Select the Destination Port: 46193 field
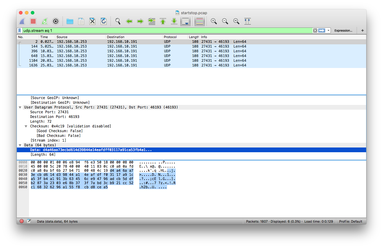The image size is (383, 248). point(55,117)
